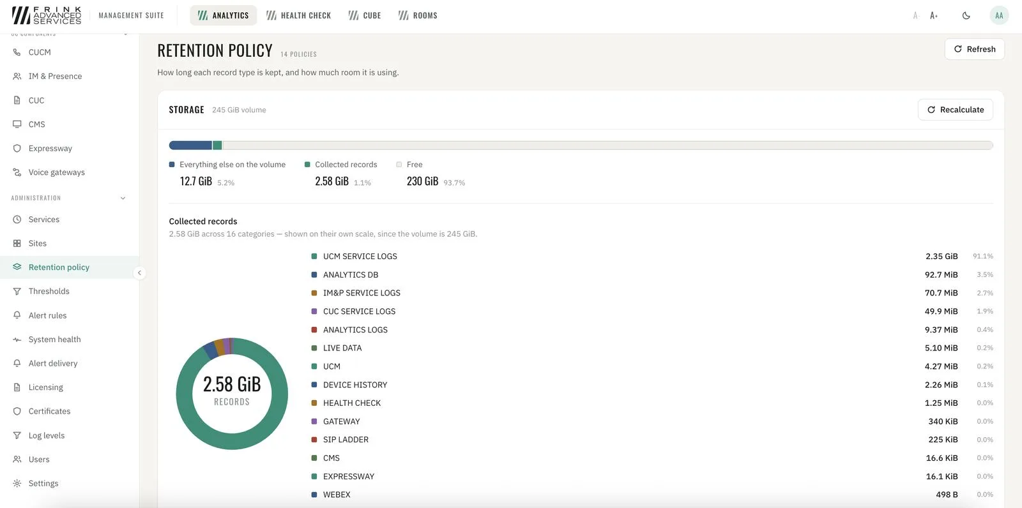Click the Sites grid icon
The image size is (1022, 508).
(x=17, y=243)
